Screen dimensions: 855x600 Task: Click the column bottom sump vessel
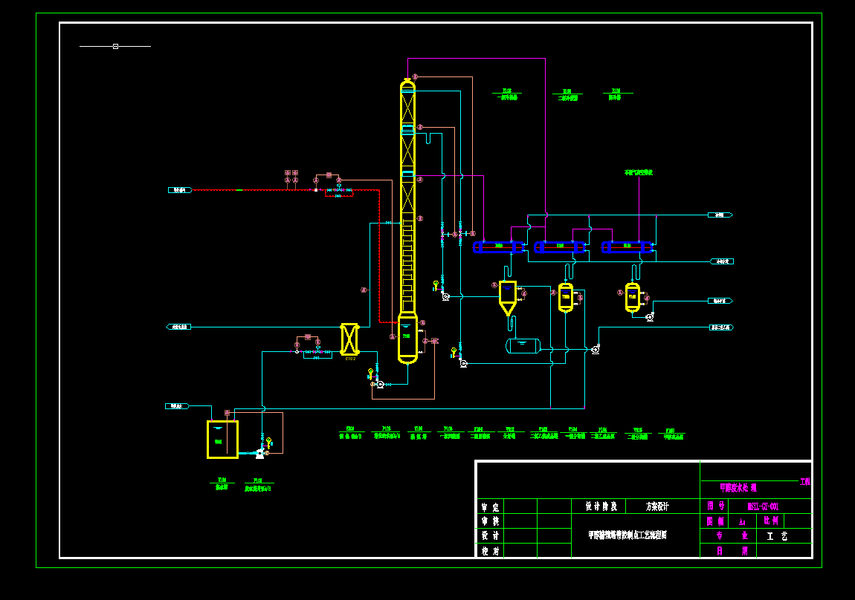pyautogui.click(x=407, y=338)
